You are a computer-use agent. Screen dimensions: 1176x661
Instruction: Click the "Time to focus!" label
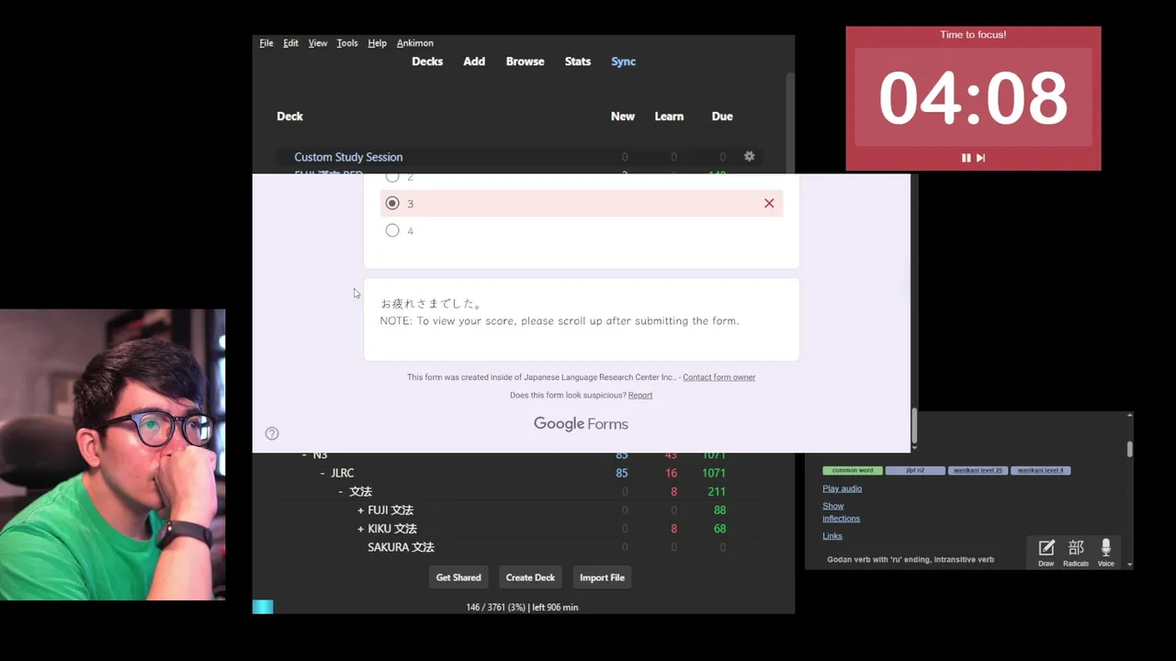coord(973,35)
